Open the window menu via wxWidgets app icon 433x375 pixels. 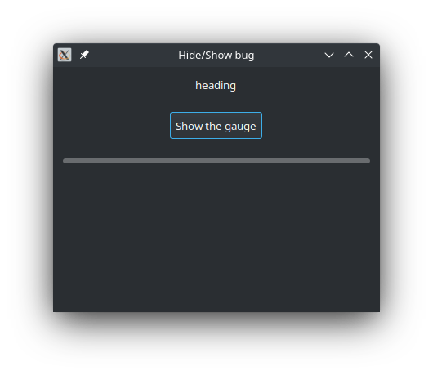click(65, 55)
